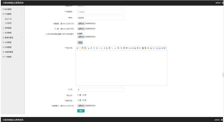Click the Paste clipboard icon in editor toolbar
The width and height of the screenshot is (224, 122).
[83, 48]
